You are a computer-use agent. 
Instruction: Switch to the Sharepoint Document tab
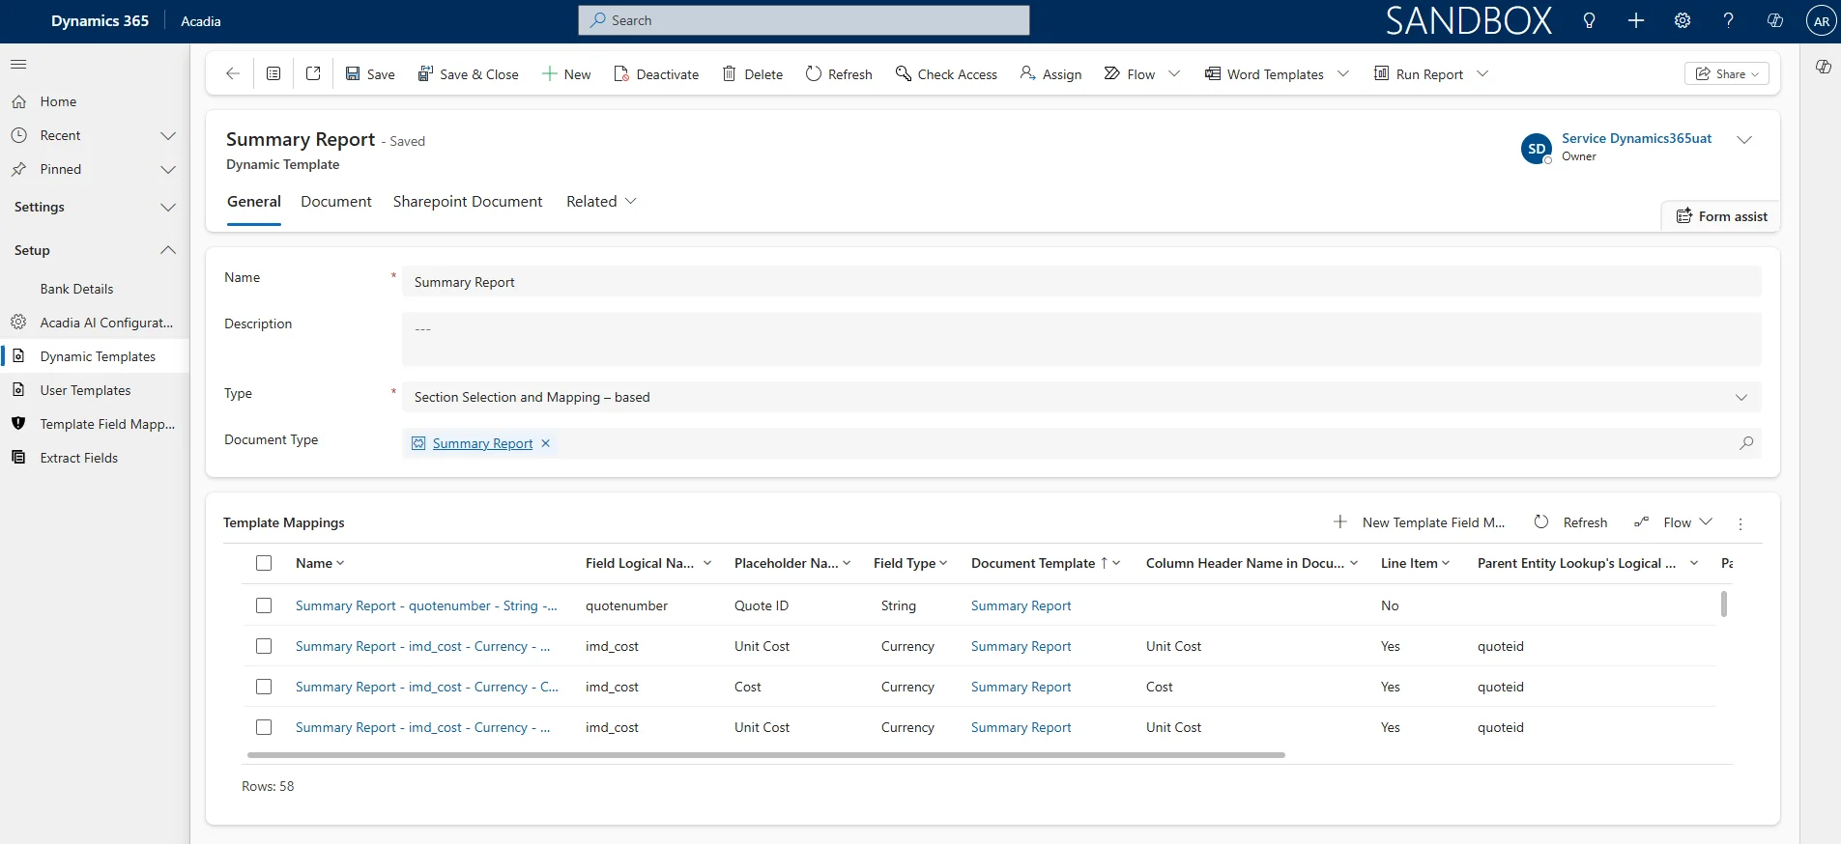[468, 202]
